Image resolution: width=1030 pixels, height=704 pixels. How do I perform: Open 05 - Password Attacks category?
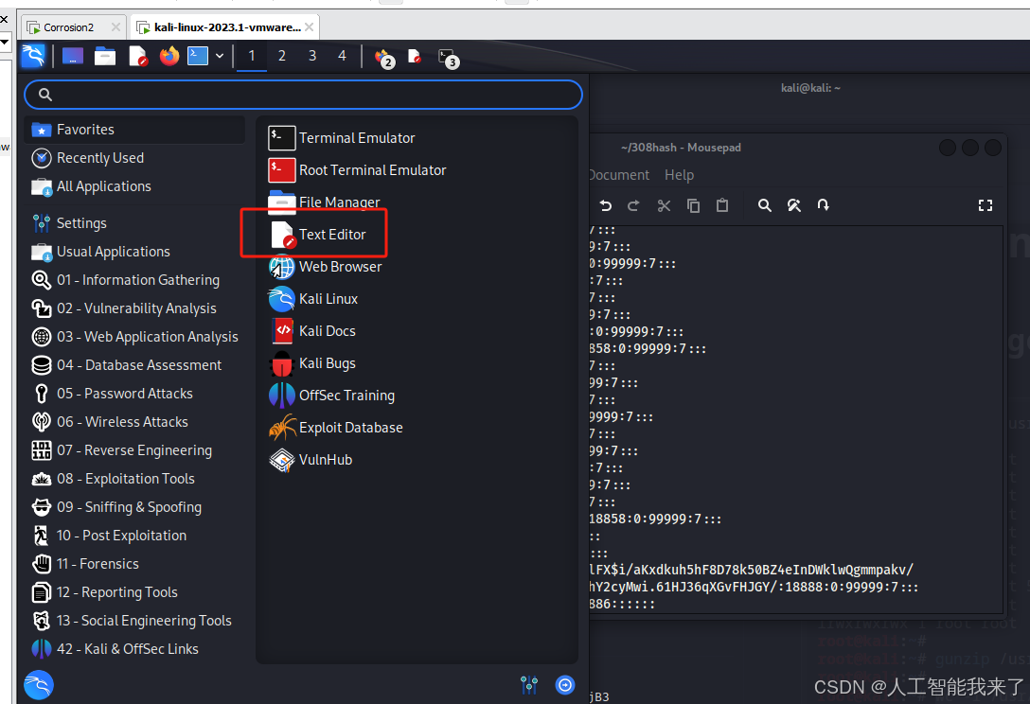134,394
